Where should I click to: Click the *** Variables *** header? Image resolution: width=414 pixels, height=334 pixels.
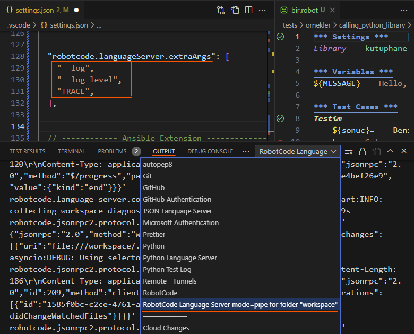(353, 72)
